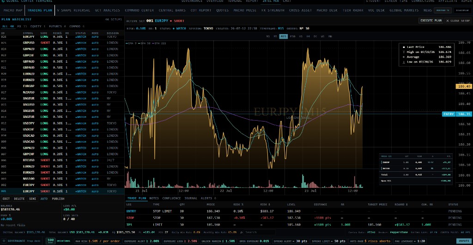Switch to the Alerts tab
The image size is (473, 245).
(x=208, y=198)
